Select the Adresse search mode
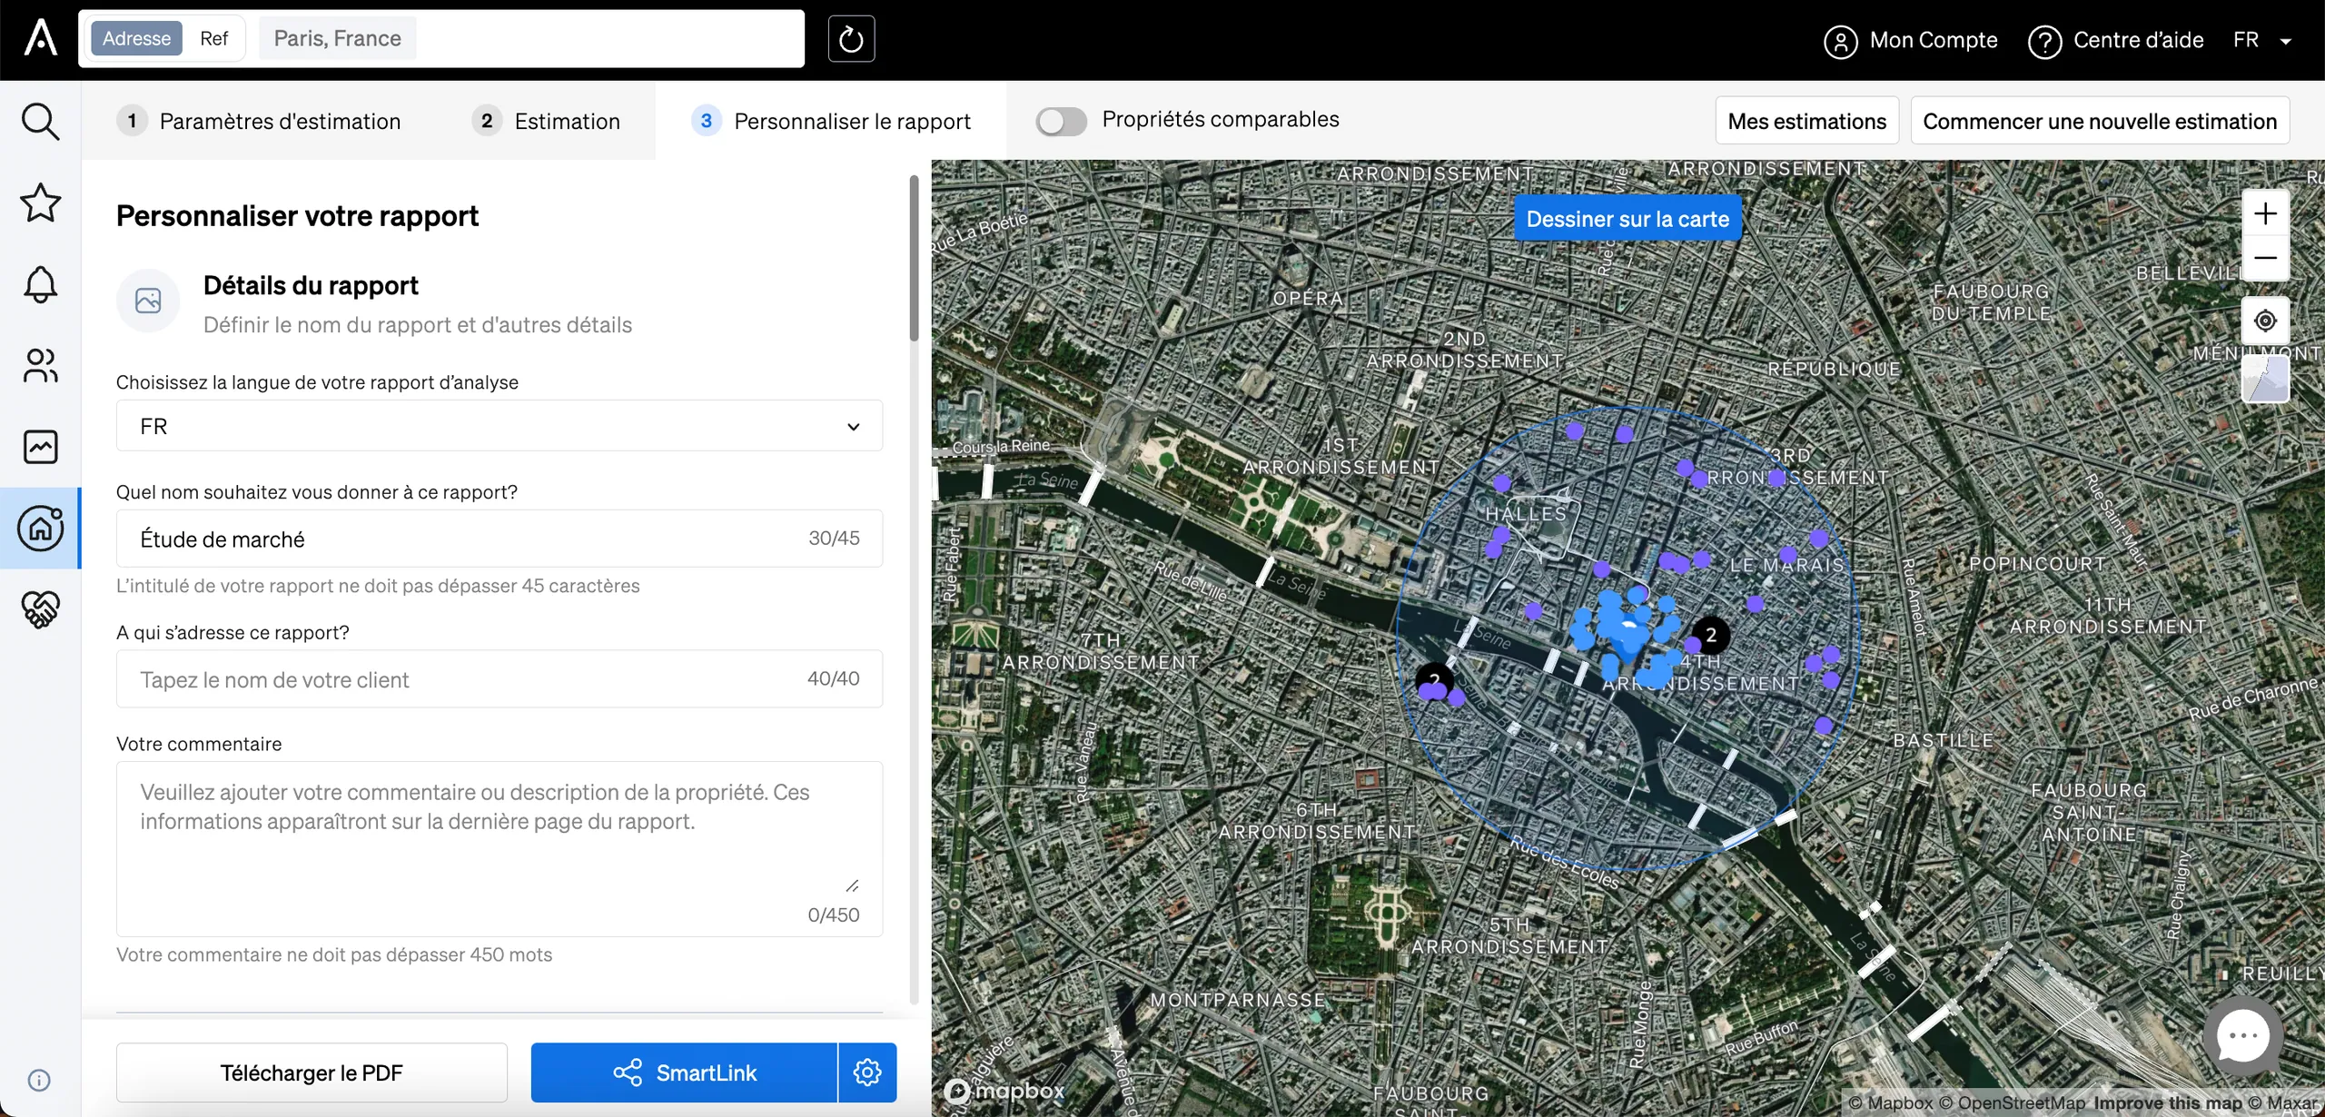The height and width of the screenshot is (1117, 2325). tap(136, 38)
